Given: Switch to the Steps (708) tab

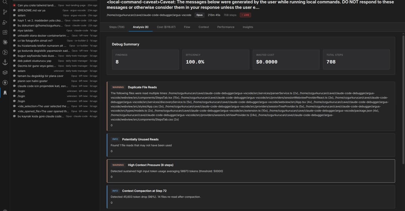Looking at the screenshot, I should [x=117, y=27].
